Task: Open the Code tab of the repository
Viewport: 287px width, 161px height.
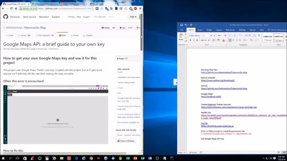Action: point(9,35)
